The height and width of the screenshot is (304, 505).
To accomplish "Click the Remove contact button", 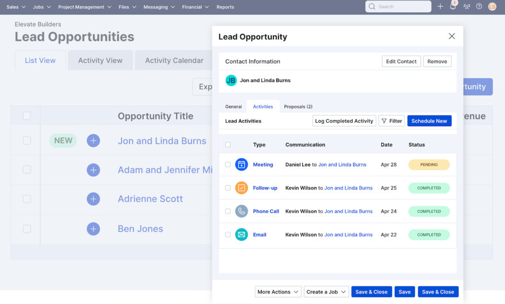I will point(437,62).
